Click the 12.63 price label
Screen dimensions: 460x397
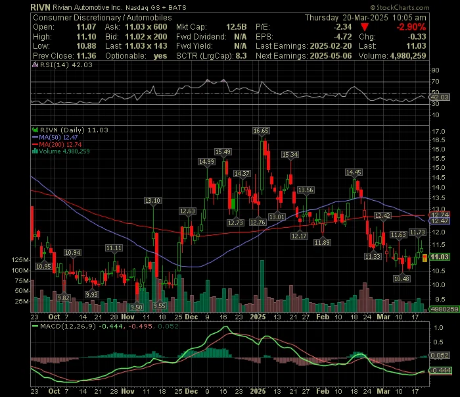tap(187, 211)
